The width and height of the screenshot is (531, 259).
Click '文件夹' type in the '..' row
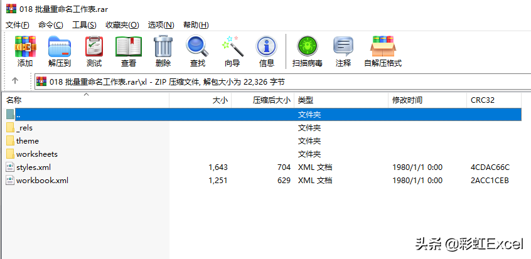pos(309,114)
